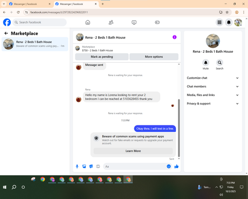248x199 pixels.
Task: Click the Facebook logo icon
Action: click(x=7, y=22)
